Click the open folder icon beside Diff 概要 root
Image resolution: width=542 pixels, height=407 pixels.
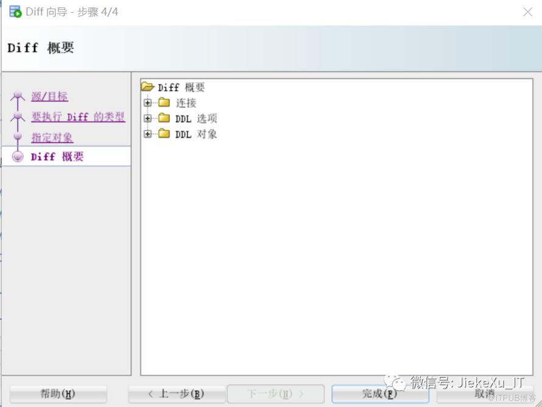147,86
